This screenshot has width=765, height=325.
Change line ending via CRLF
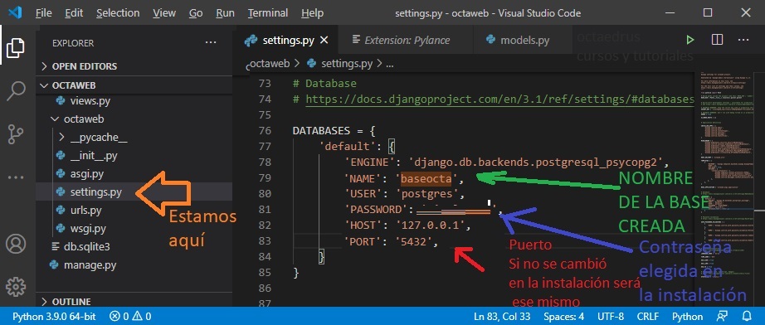(648, 316)
